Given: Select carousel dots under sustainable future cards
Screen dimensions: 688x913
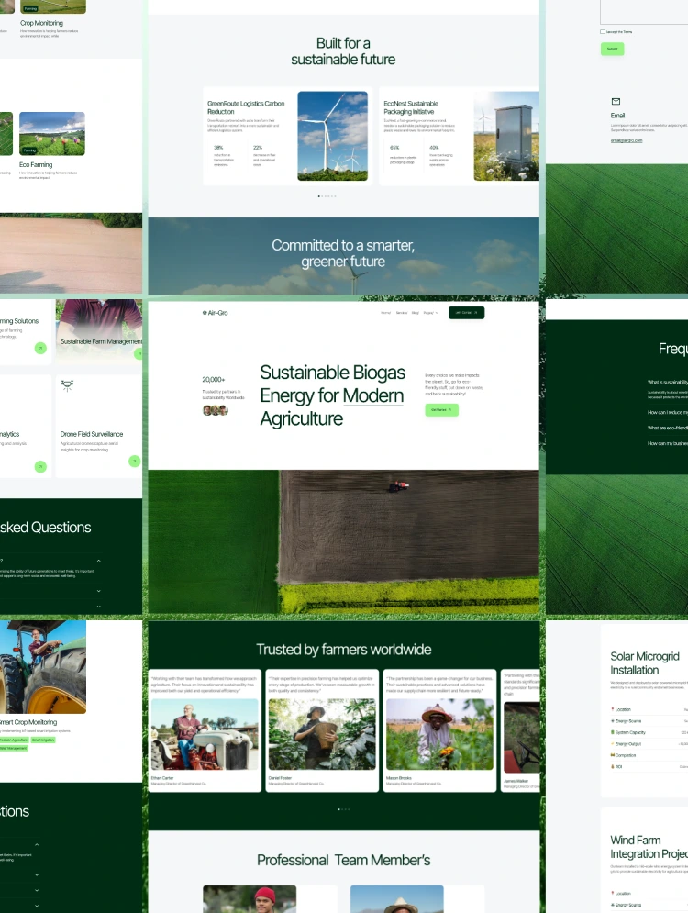Looking at the screenshot, I should click(327, 196).
